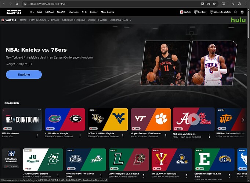Reload the page with browser refresh icon
Viewport: 250px width, 183px height.
coord(17,4)
